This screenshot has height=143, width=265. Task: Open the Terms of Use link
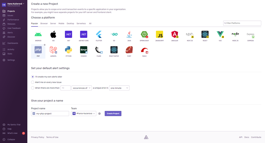tap(52, 137)
